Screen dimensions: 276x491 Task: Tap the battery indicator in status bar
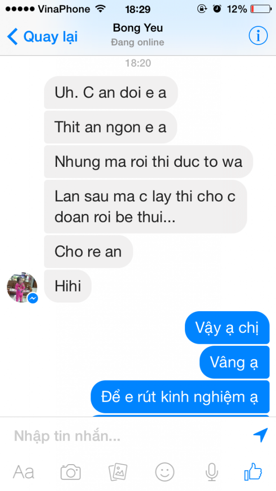pos(261,9)
